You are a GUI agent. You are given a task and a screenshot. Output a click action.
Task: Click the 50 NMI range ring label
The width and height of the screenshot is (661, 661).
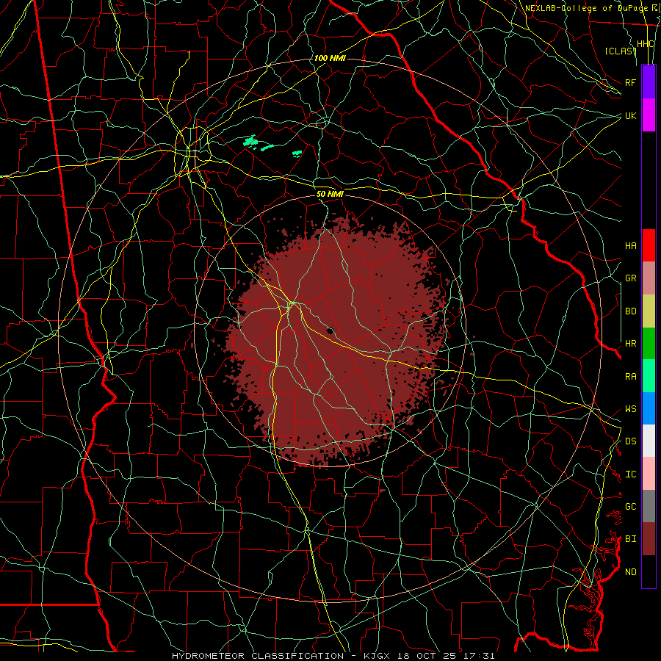330,195
